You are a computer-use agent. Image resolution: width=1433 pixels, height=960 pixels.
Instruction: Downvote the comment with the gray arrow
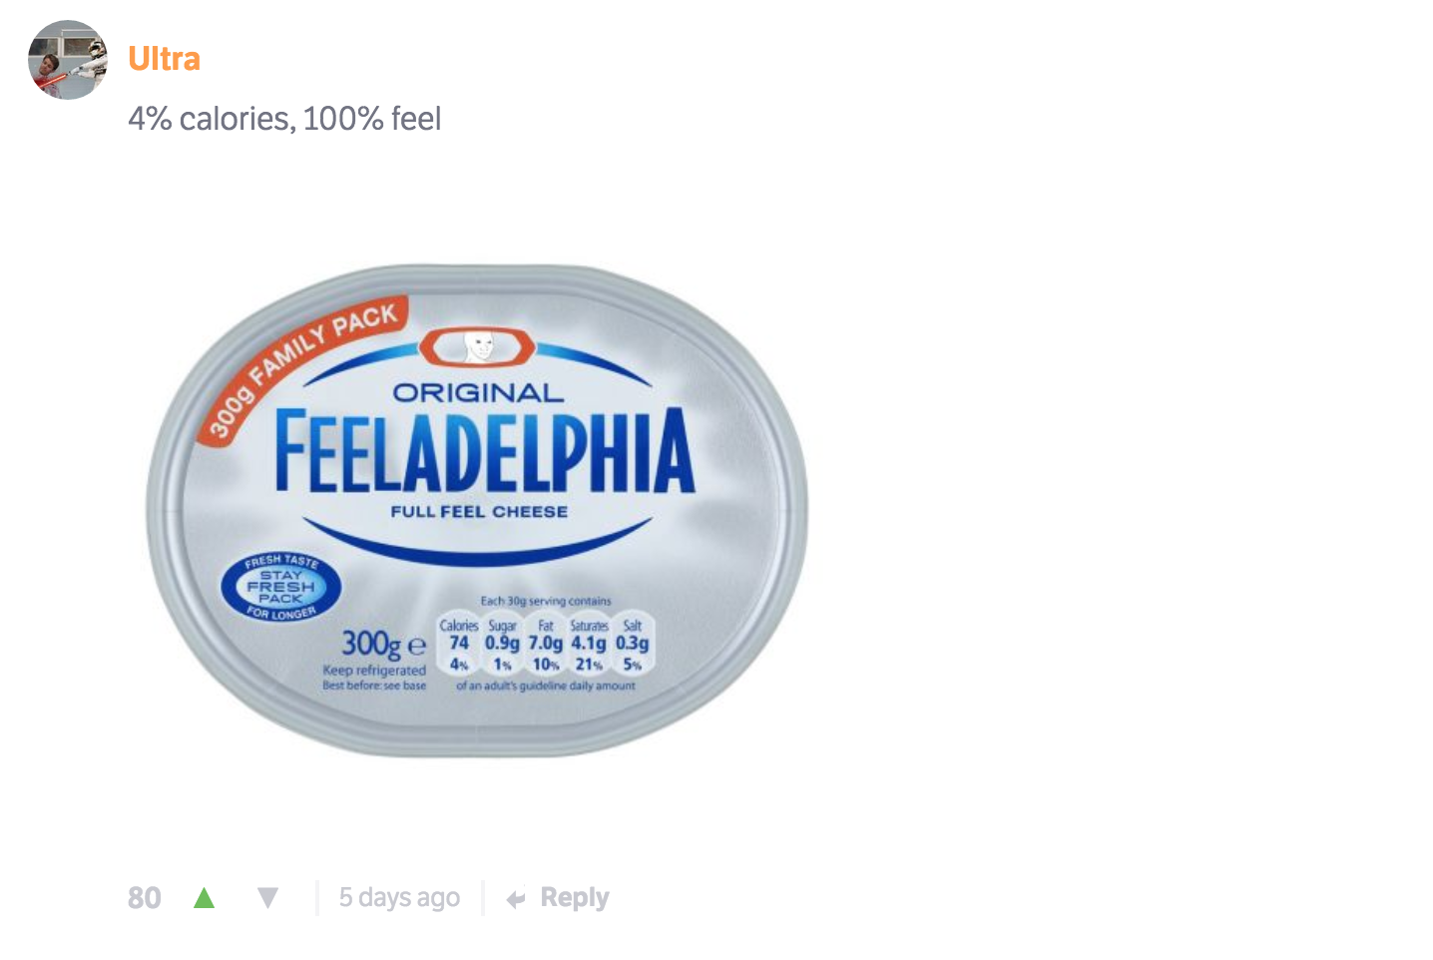(x=267, y=898)
